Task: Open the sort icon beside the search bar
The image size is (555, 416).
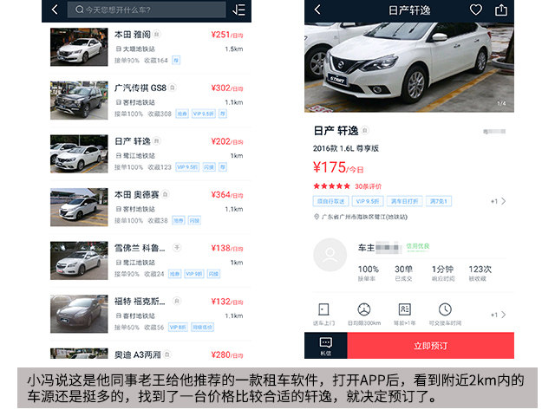Action: [239, 10]
